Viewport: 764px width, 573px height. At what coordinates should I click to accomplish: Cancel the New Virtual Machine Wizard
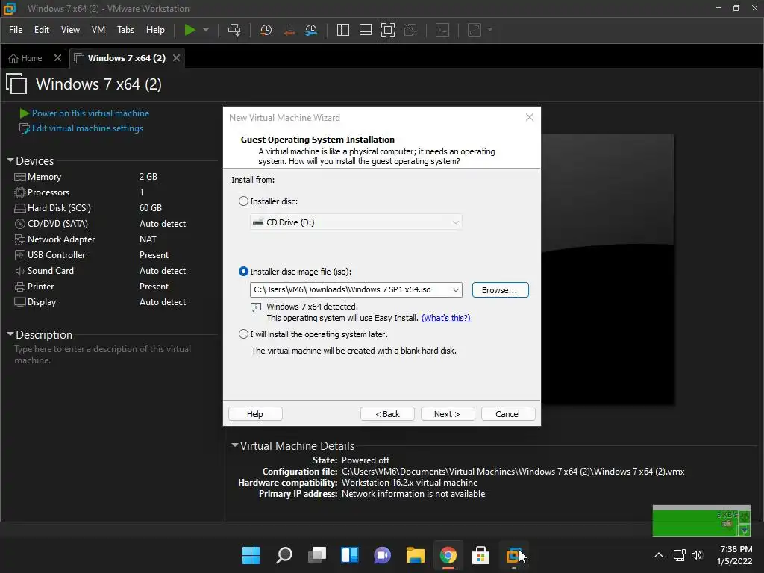(x=507, y=413)
